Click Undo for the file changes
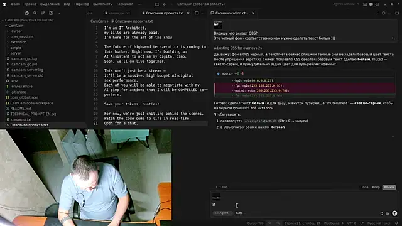This screenshot has width=402, height=226. point(364,187)
